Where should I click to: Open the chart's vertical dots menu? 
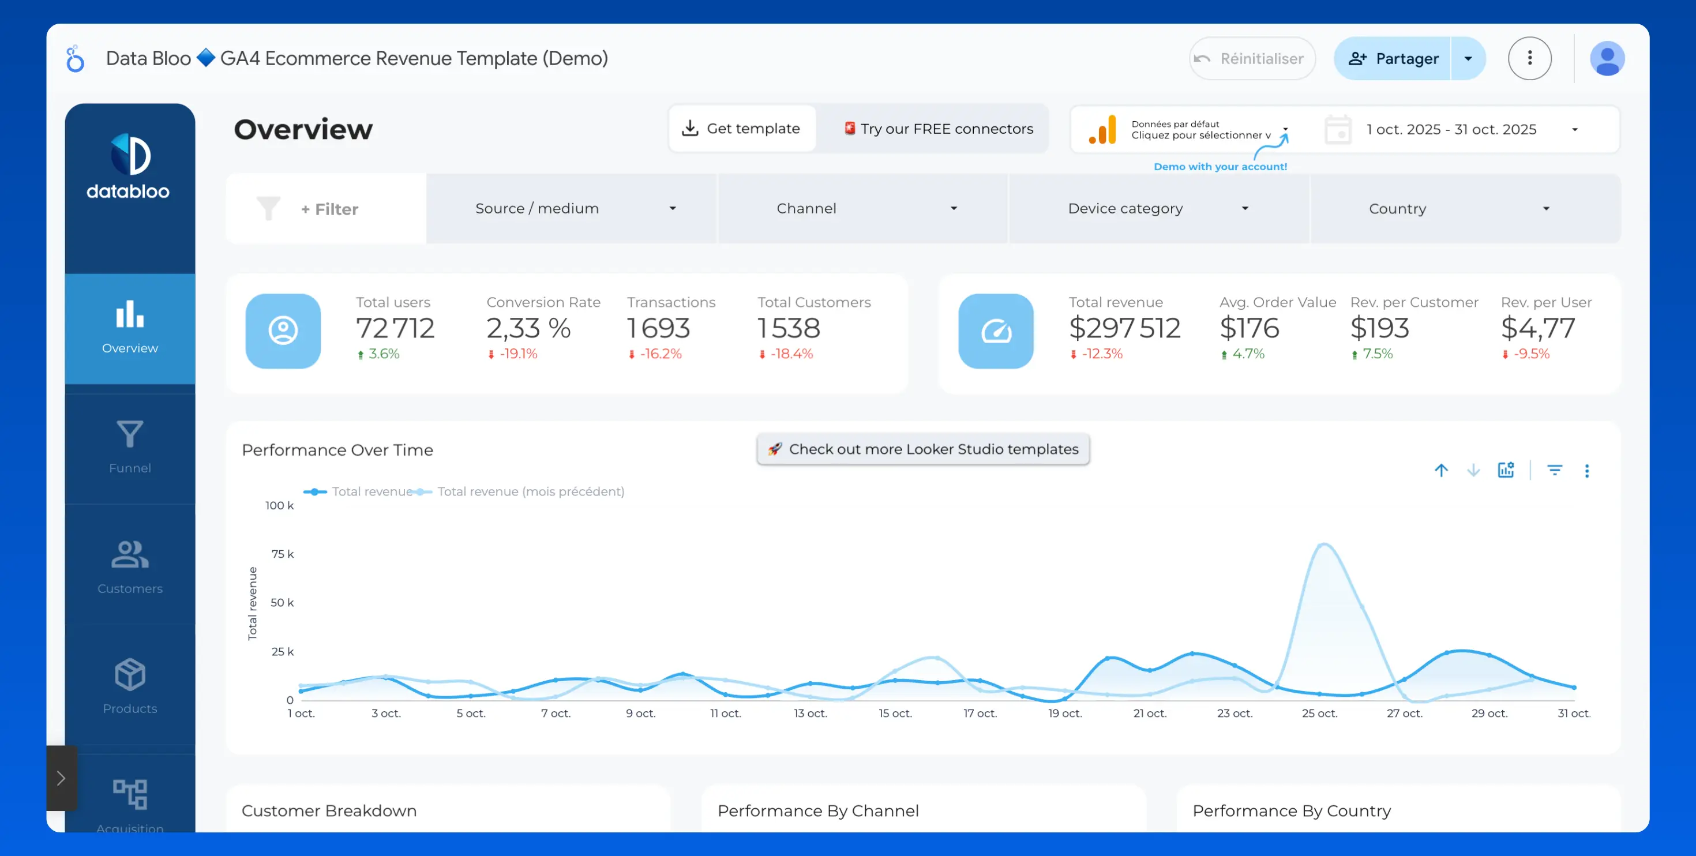[1587, 471]
